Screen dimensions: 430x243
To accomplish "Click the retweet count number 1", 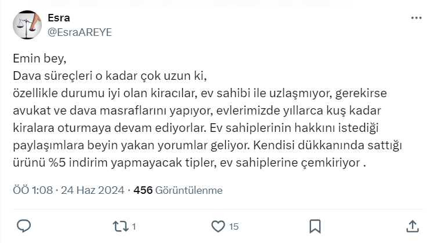I will (134, 226).
